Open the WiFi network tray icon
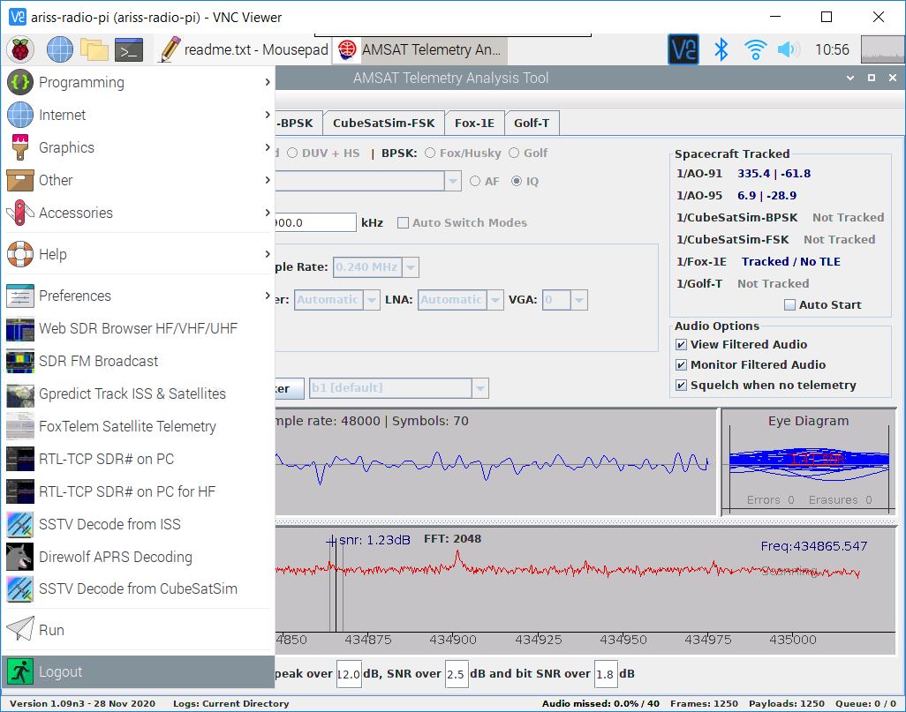Screen dimensions: 906x712 coord(755,49)
